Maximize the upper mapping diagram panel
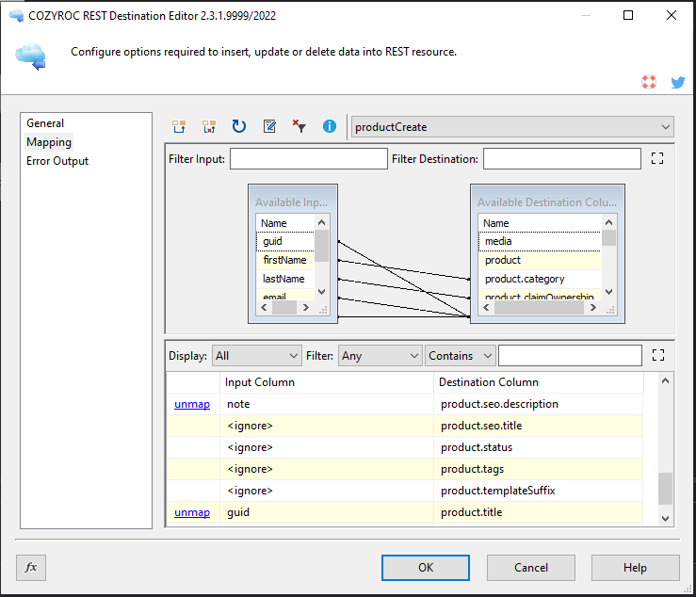This screenshot has height=597, width=696. [x=657, y=159]
